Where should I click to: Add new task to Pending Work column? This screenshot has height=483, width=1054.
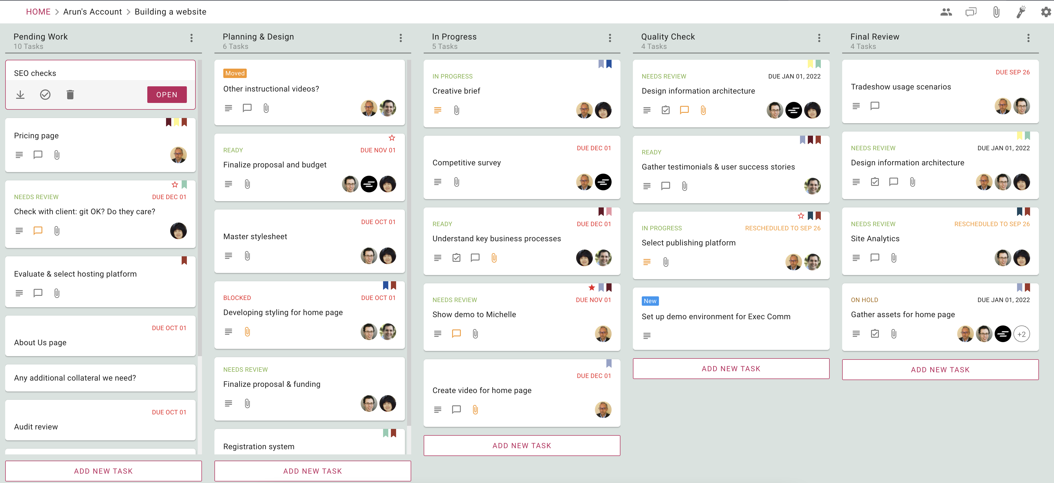tap(104, 471)
